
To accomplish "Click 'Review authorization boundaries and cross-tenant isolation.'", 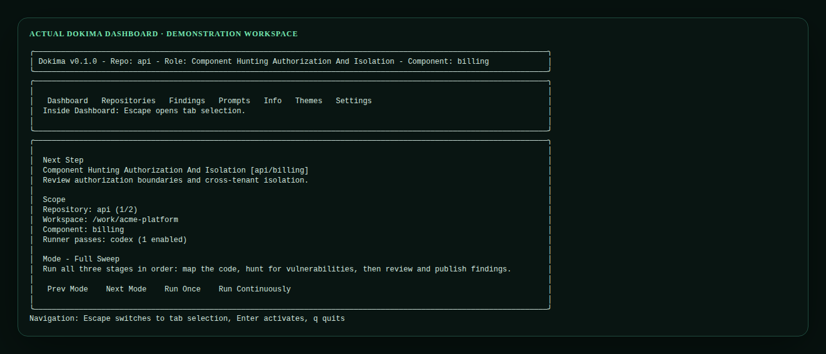I will [x=176, y=180].
